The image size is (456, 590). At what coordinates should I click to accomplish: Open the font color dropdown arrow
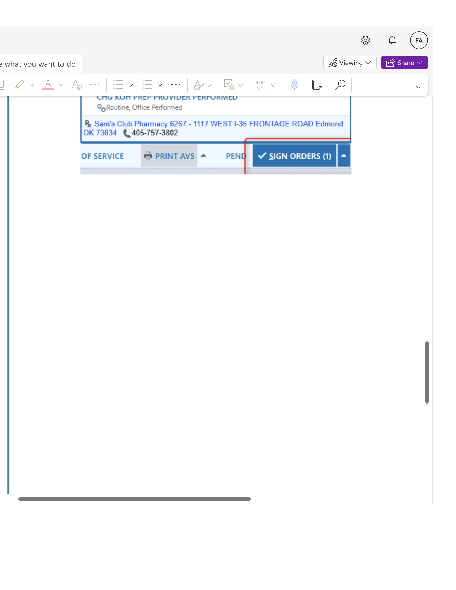coord(61,85)
